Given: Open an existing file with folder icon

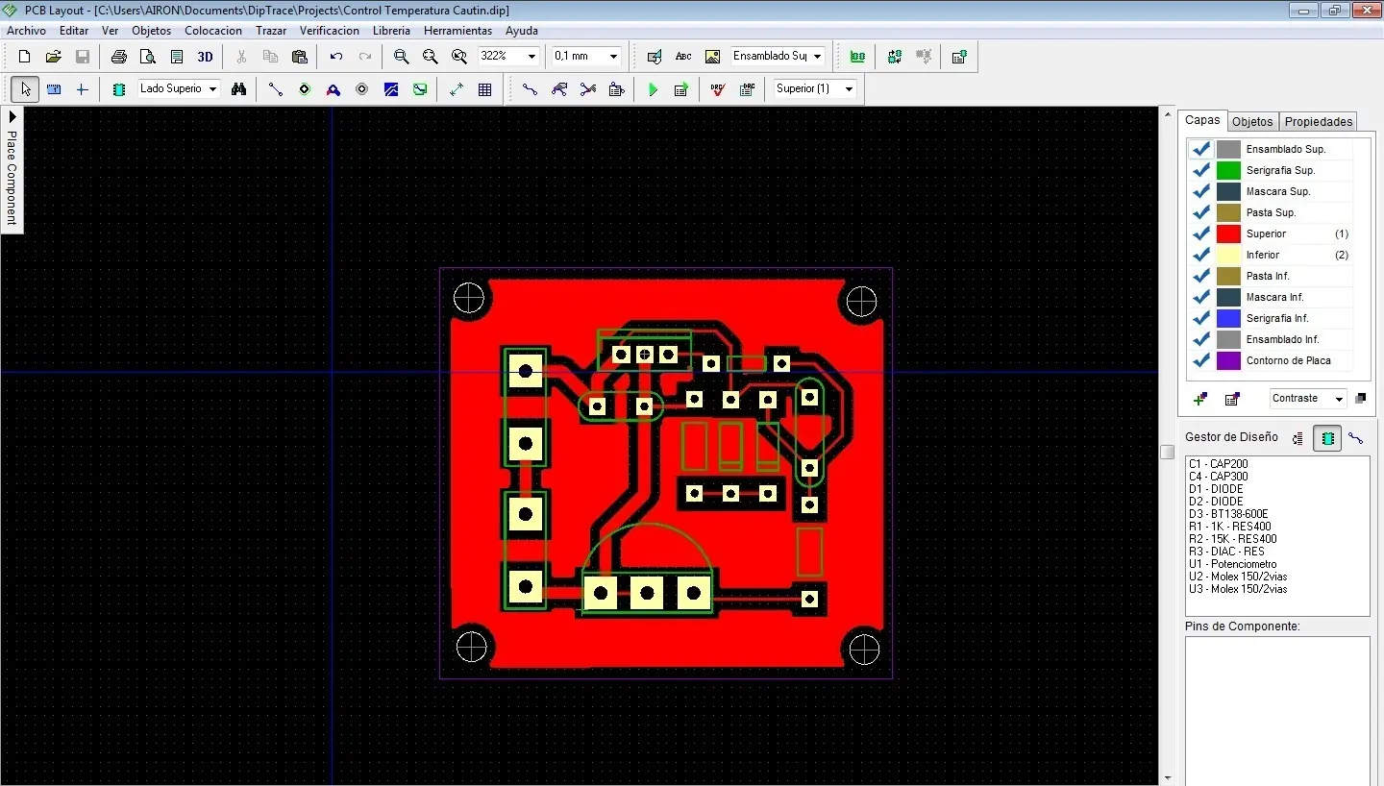Looking at the screenshot, I should (x=54, y=57).
